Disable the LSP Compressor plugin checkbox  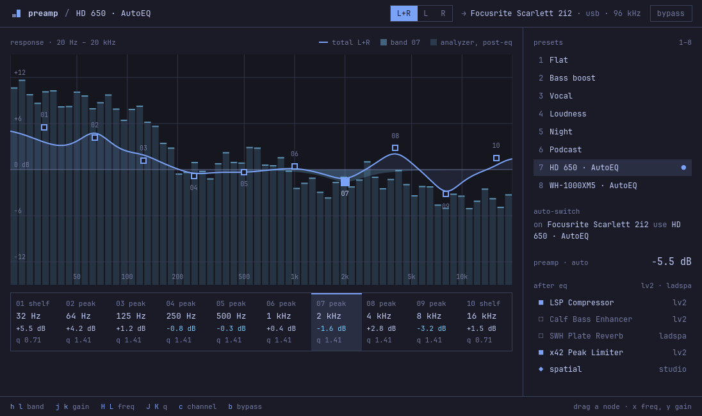tap(541, 303)
